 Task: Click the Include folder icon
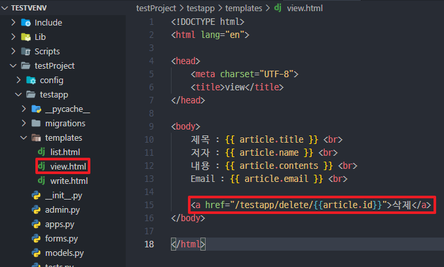26,23
